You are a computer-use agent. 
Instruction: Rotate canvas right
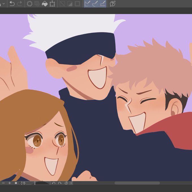[60, 183]
